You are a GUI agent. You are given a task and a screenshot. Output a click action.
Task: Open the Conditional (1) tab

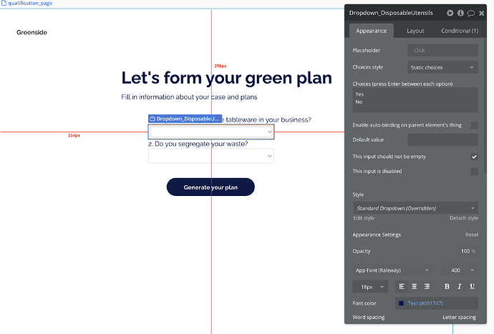point(460,31)
